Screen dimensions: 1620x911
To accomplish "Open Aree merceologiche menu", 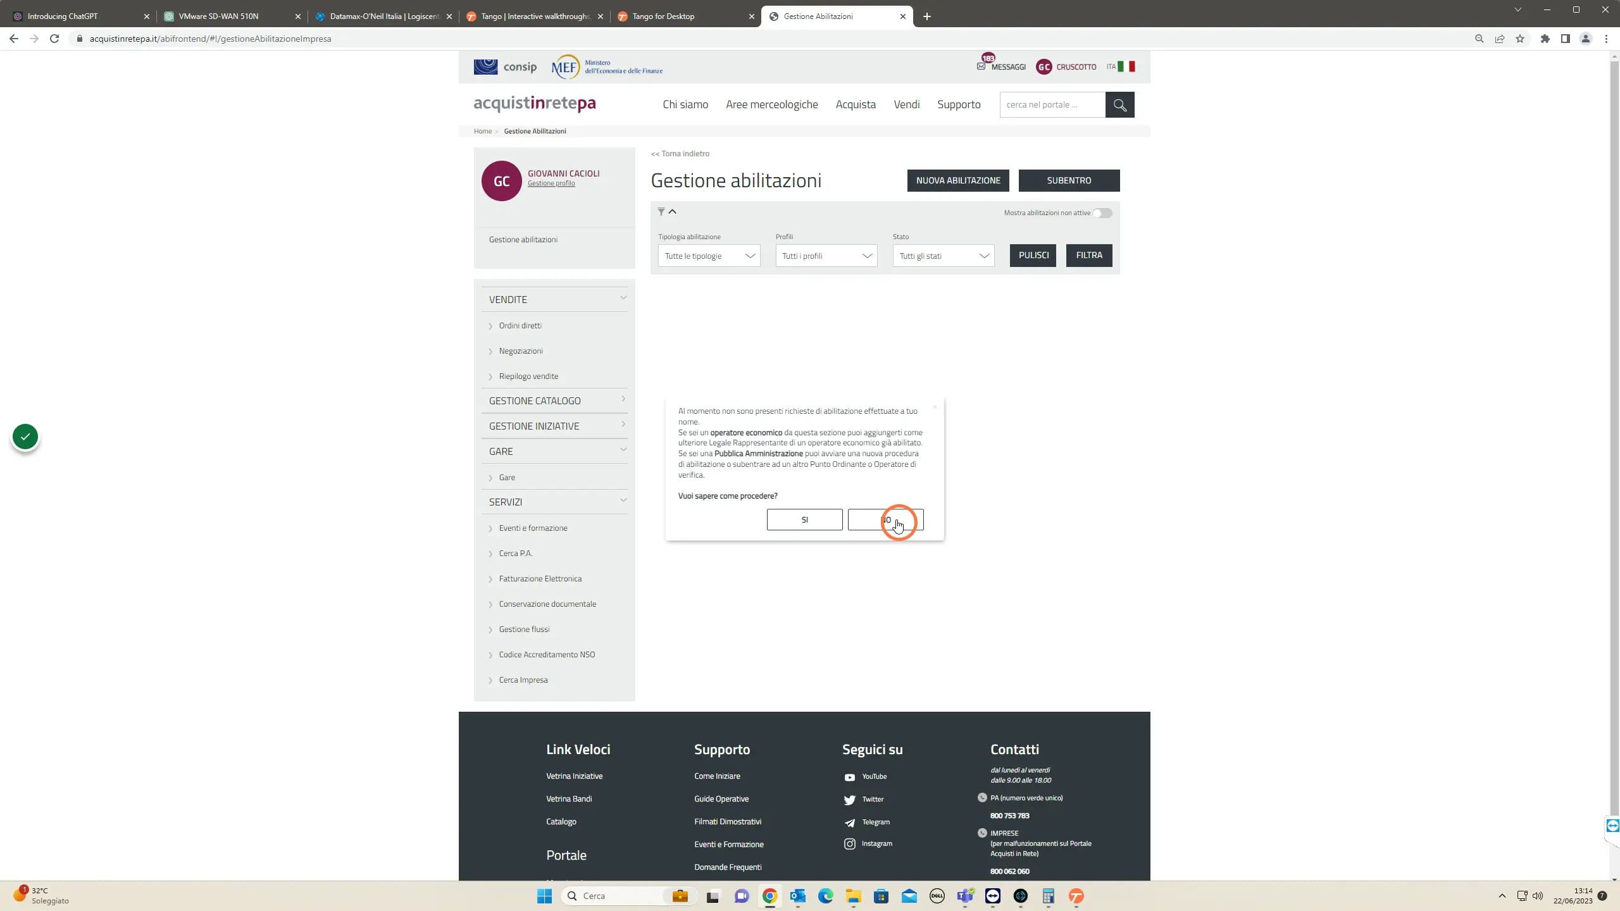I will click(772, 104).
